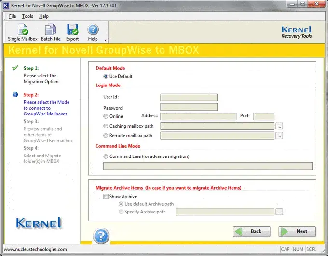Click into the Port field

[264, 116]
